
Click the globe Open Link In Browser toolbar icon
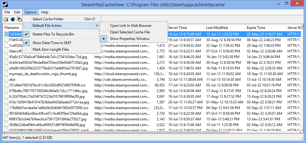click(13, 19)
